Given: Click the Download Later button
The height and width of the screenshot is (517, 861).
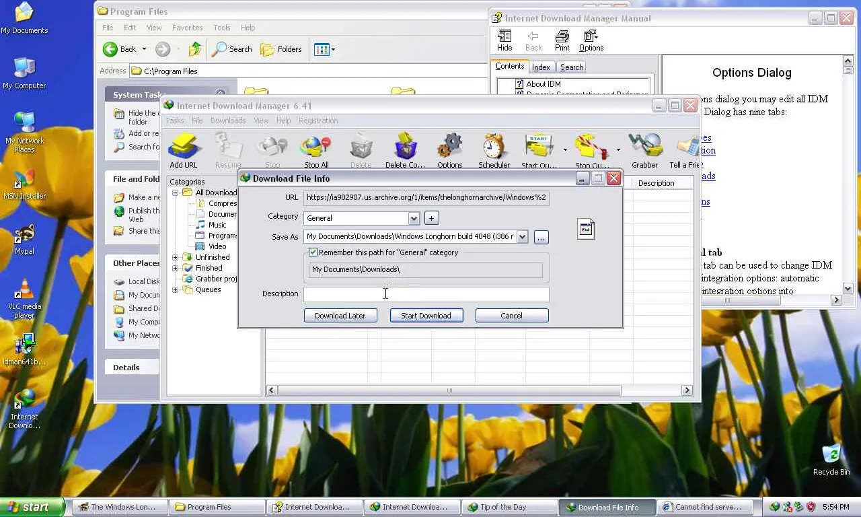Looking at the screenshot, I should point(340,316).
